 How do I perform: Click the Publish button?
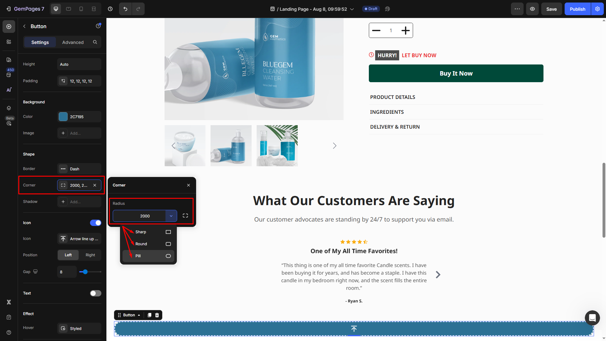[578, 9]
